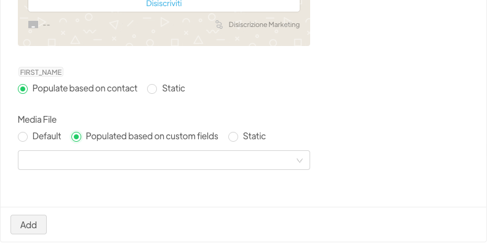Click the Disiscriviti link in the preview
The width and height of the screenshot is (496, 246).
[x=164, y=4]
